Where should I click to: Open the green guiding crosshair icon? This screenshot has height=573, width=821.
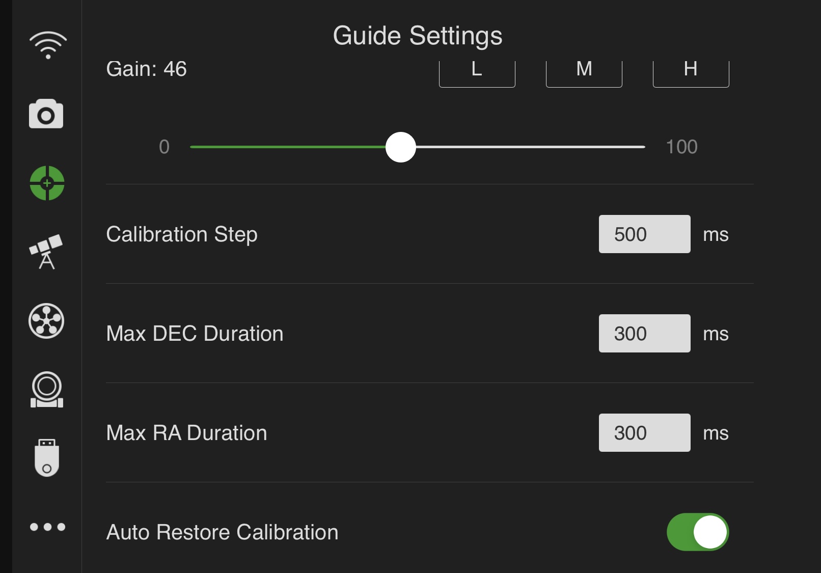point(47,183)
